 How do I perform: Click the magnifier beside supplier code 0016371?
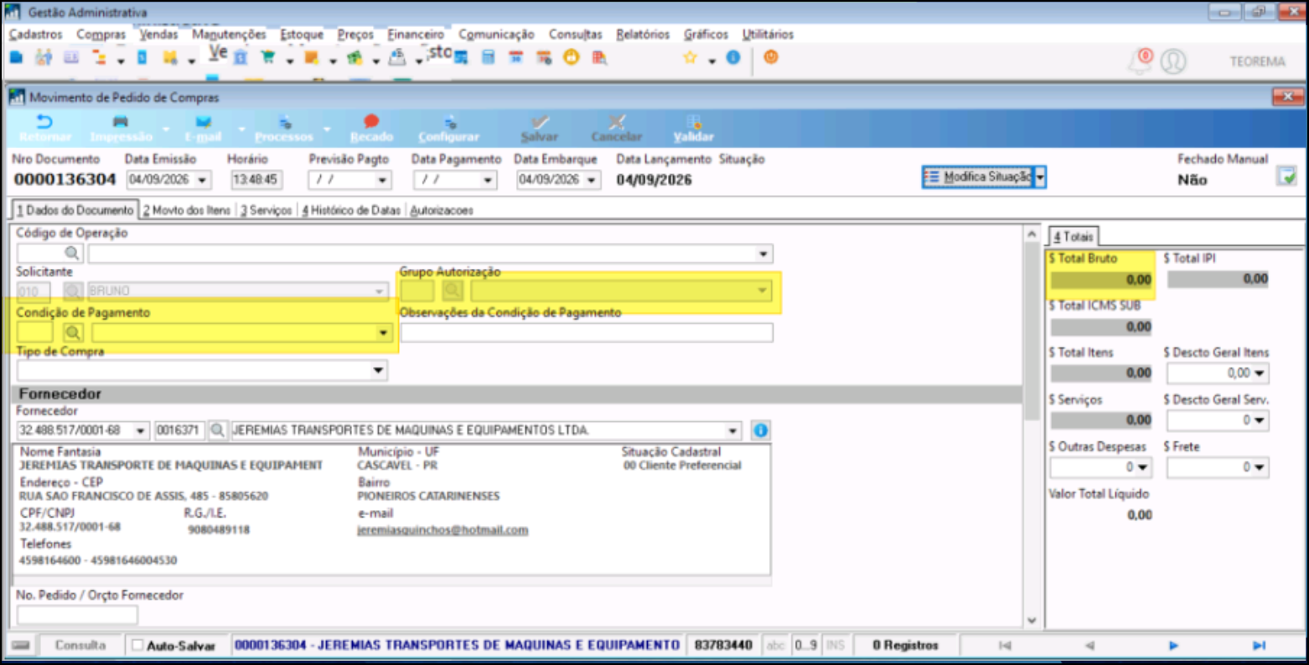click(217, 430)
